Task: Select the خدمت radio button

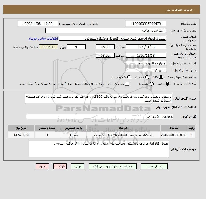Action: pos(147,77)
